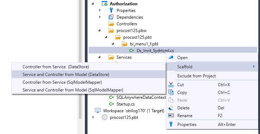260x134 pixels.
Task: Expand the Dependencies node
Action: (100, 17)
